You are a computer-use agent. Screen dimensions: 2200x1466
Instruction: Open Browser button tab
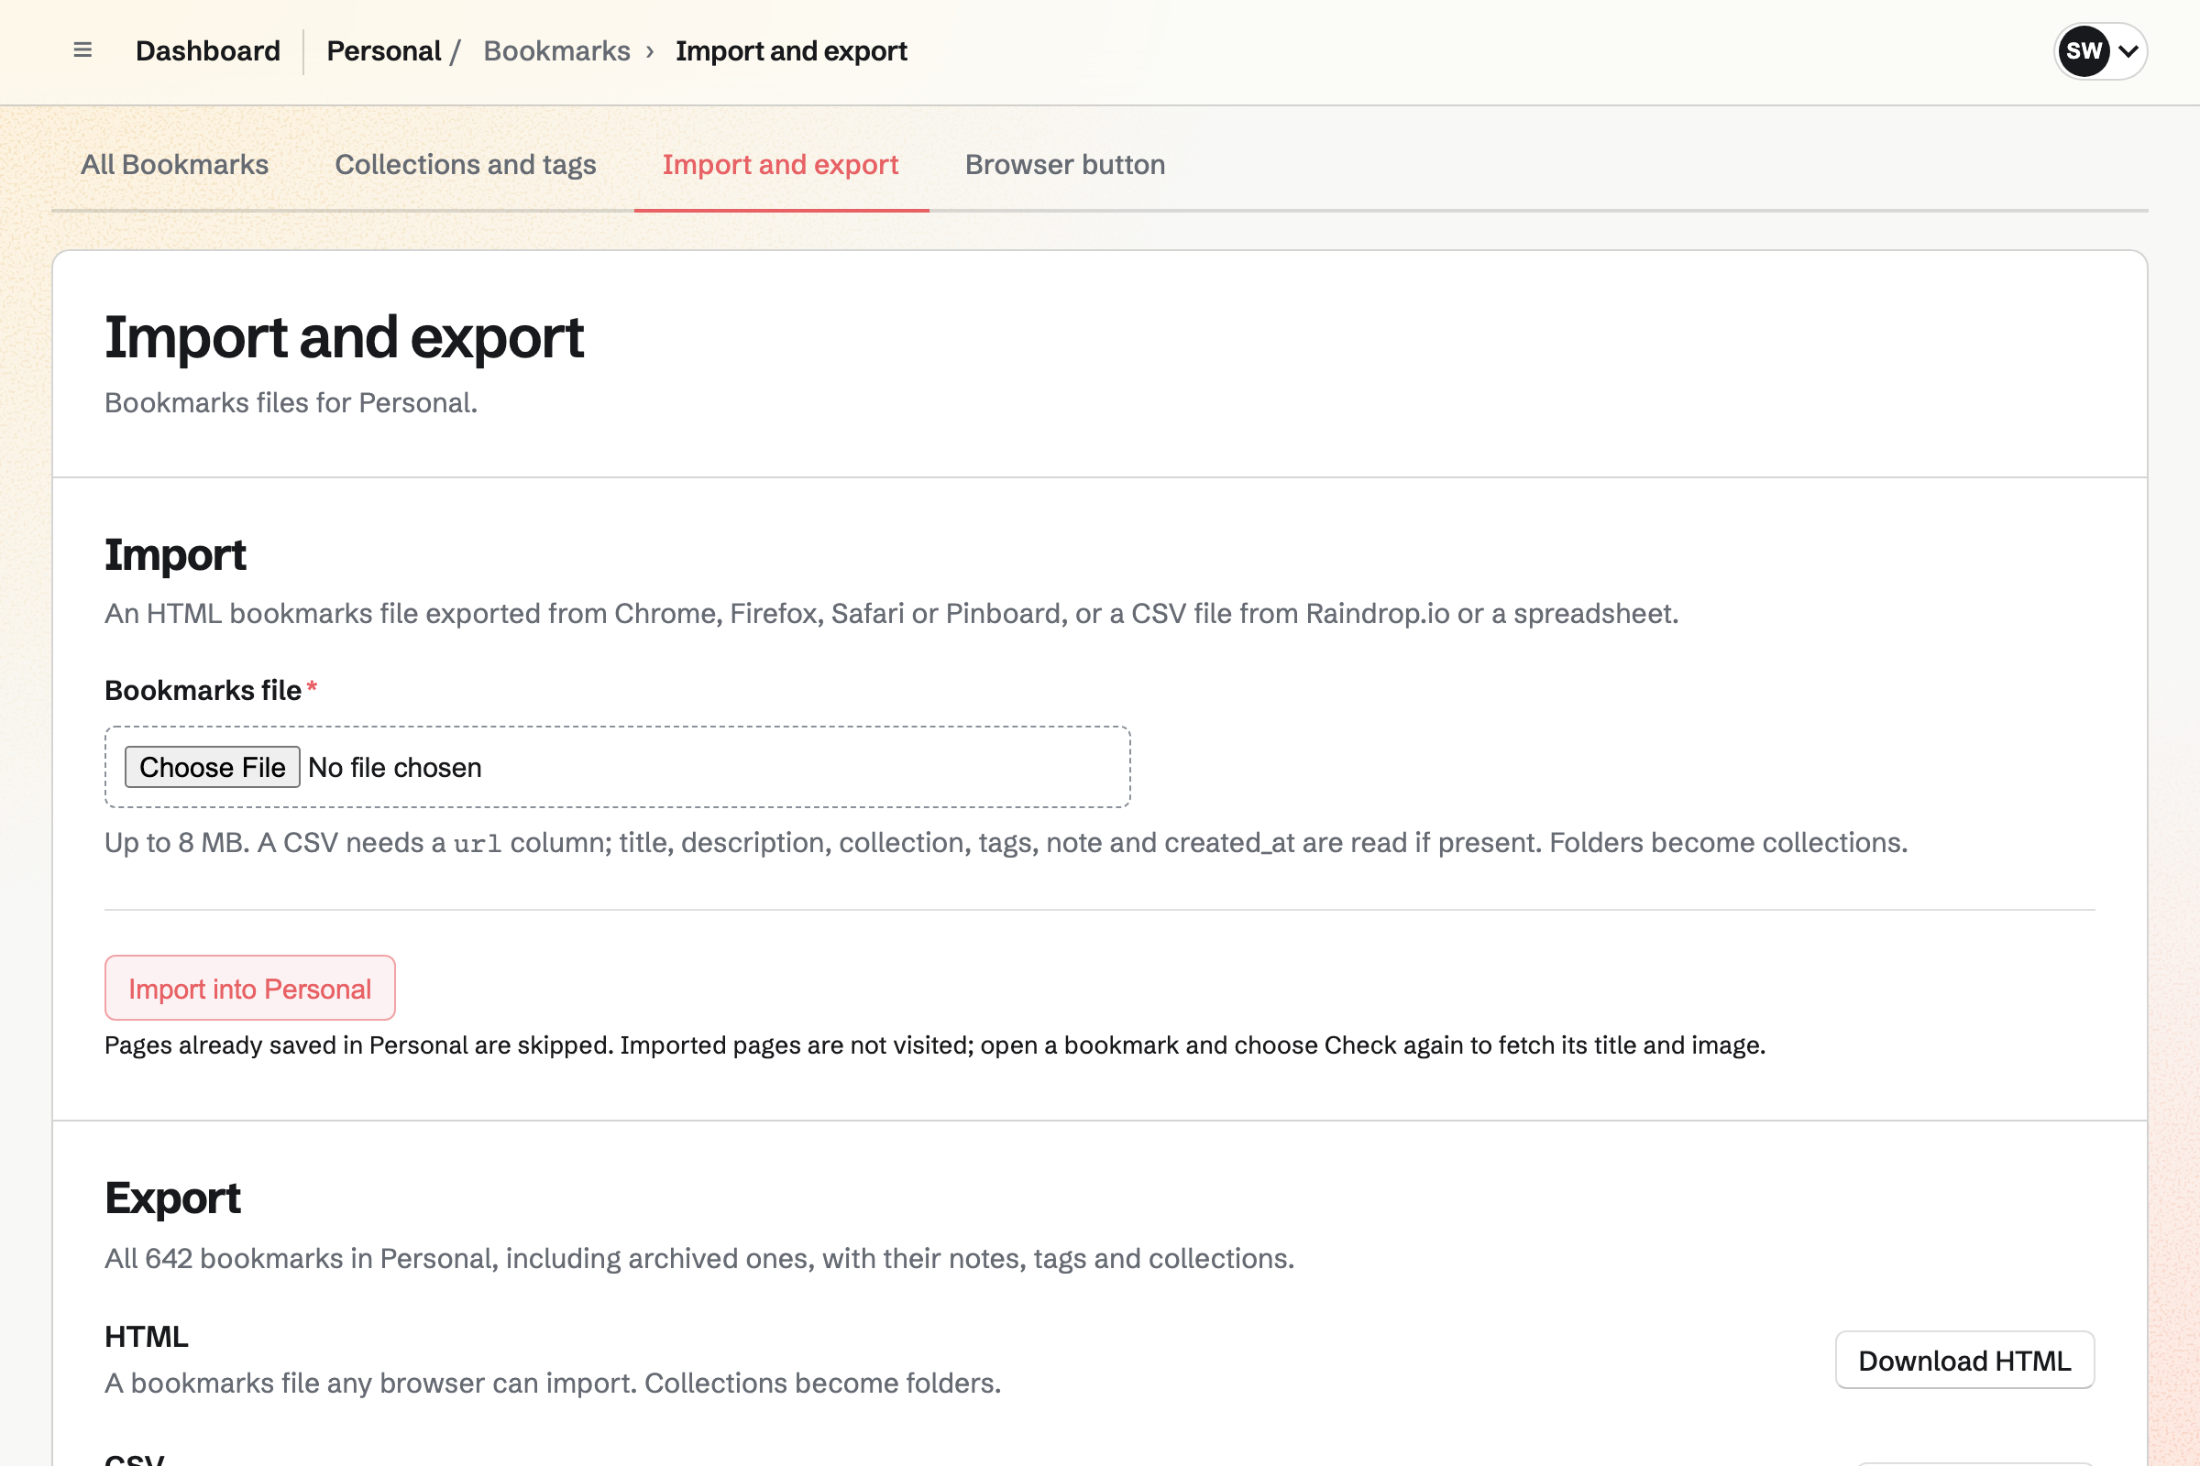pyautogui.click(x=1065, y=165)
